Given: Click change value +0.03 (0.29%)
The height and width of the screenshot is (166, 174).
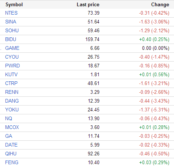Looking at the screenshot, I should [x=154, y=162].
